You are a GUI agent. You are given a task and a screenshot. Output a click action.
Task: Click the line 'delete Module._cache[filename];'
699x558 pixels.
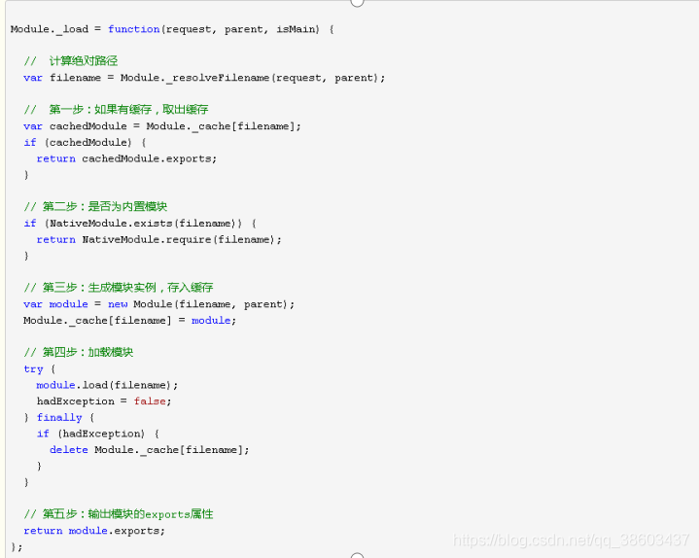pos(150,450)
